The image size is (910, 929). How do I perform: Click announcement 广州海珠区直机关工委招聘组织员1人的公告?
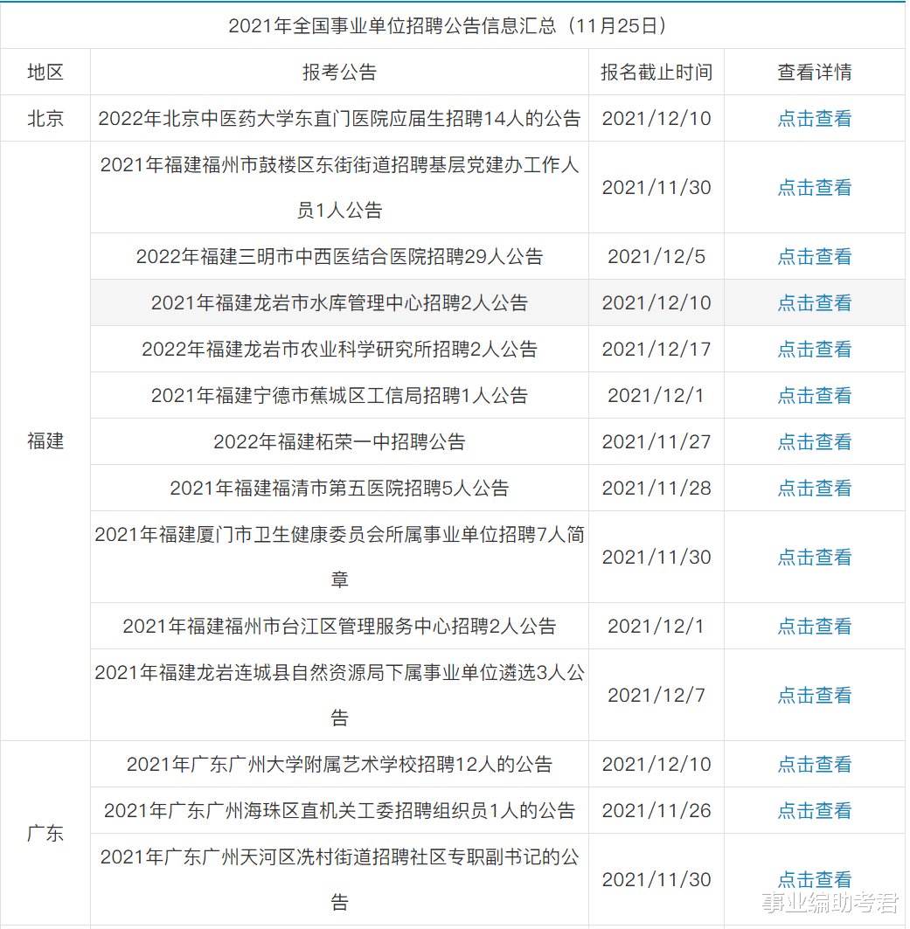pyautogui.click(x=339, y=810)
